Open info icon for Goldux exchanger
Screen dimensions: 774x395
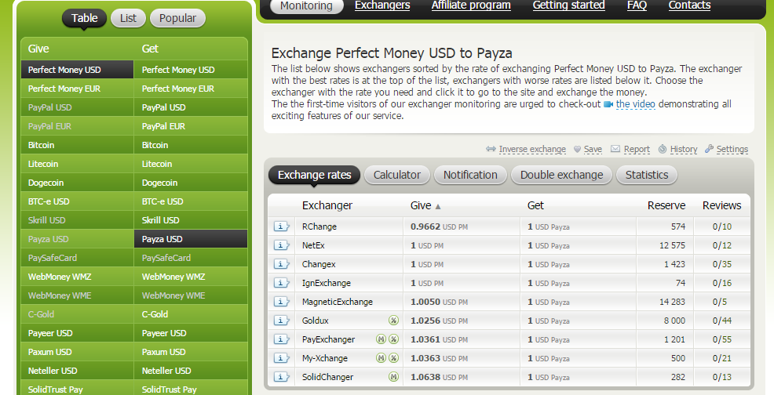click(x=281, y=321)
